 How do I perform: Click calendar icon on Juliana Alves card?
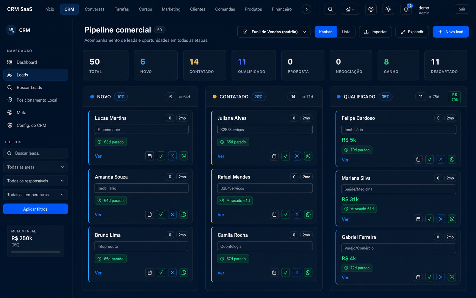tap(274, 156)
